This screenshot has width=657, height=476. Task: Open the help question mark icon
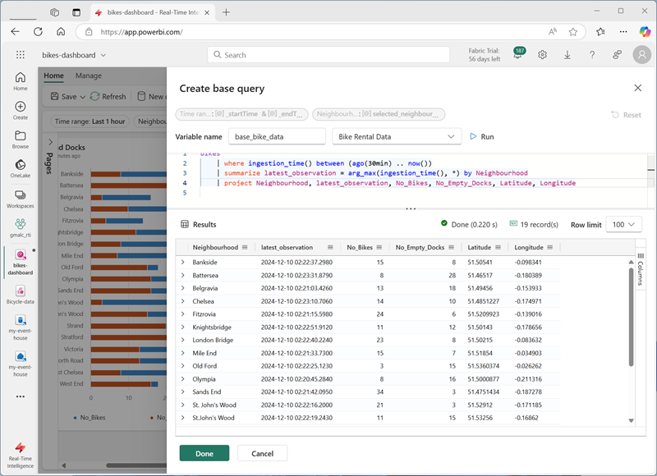tap(592, 55)
